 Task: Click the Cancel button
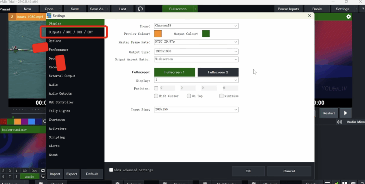tap(289, 171)
